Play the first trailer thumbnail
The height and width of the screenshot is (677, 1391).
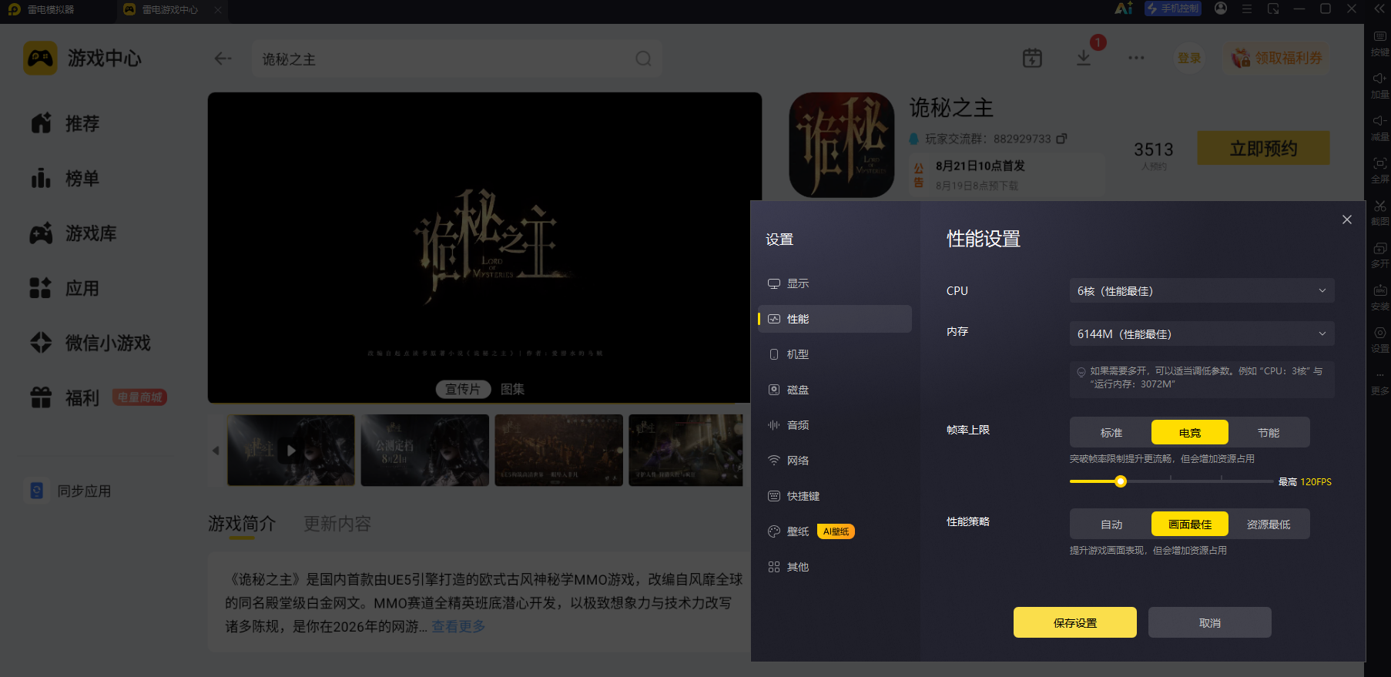[x=291, y=450]
